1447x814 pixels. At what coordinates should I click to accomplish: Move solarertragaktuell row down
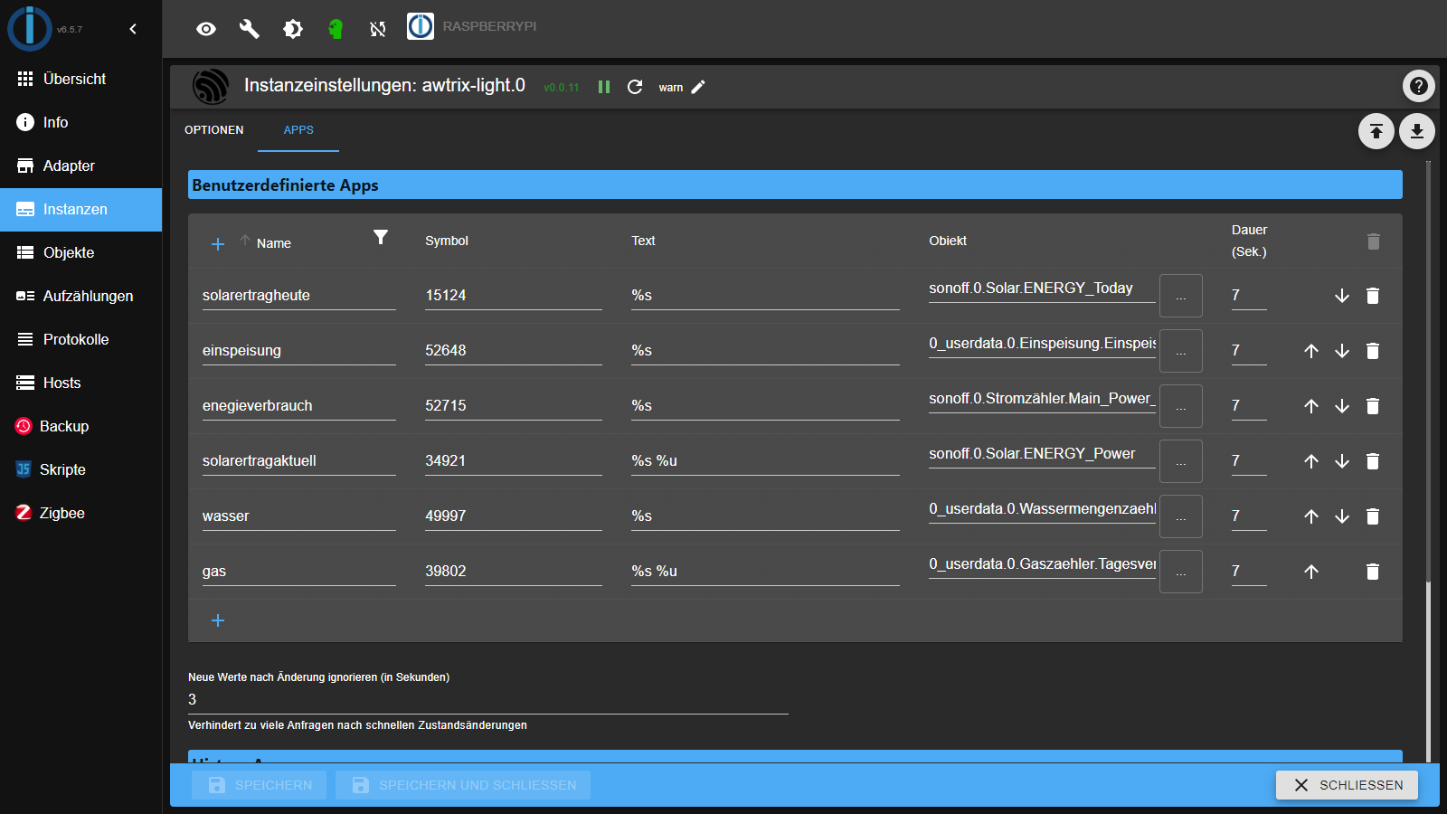tap(1342, 461)
